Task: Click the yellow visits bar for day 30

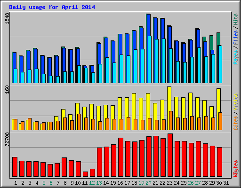Action: [218, 100]
